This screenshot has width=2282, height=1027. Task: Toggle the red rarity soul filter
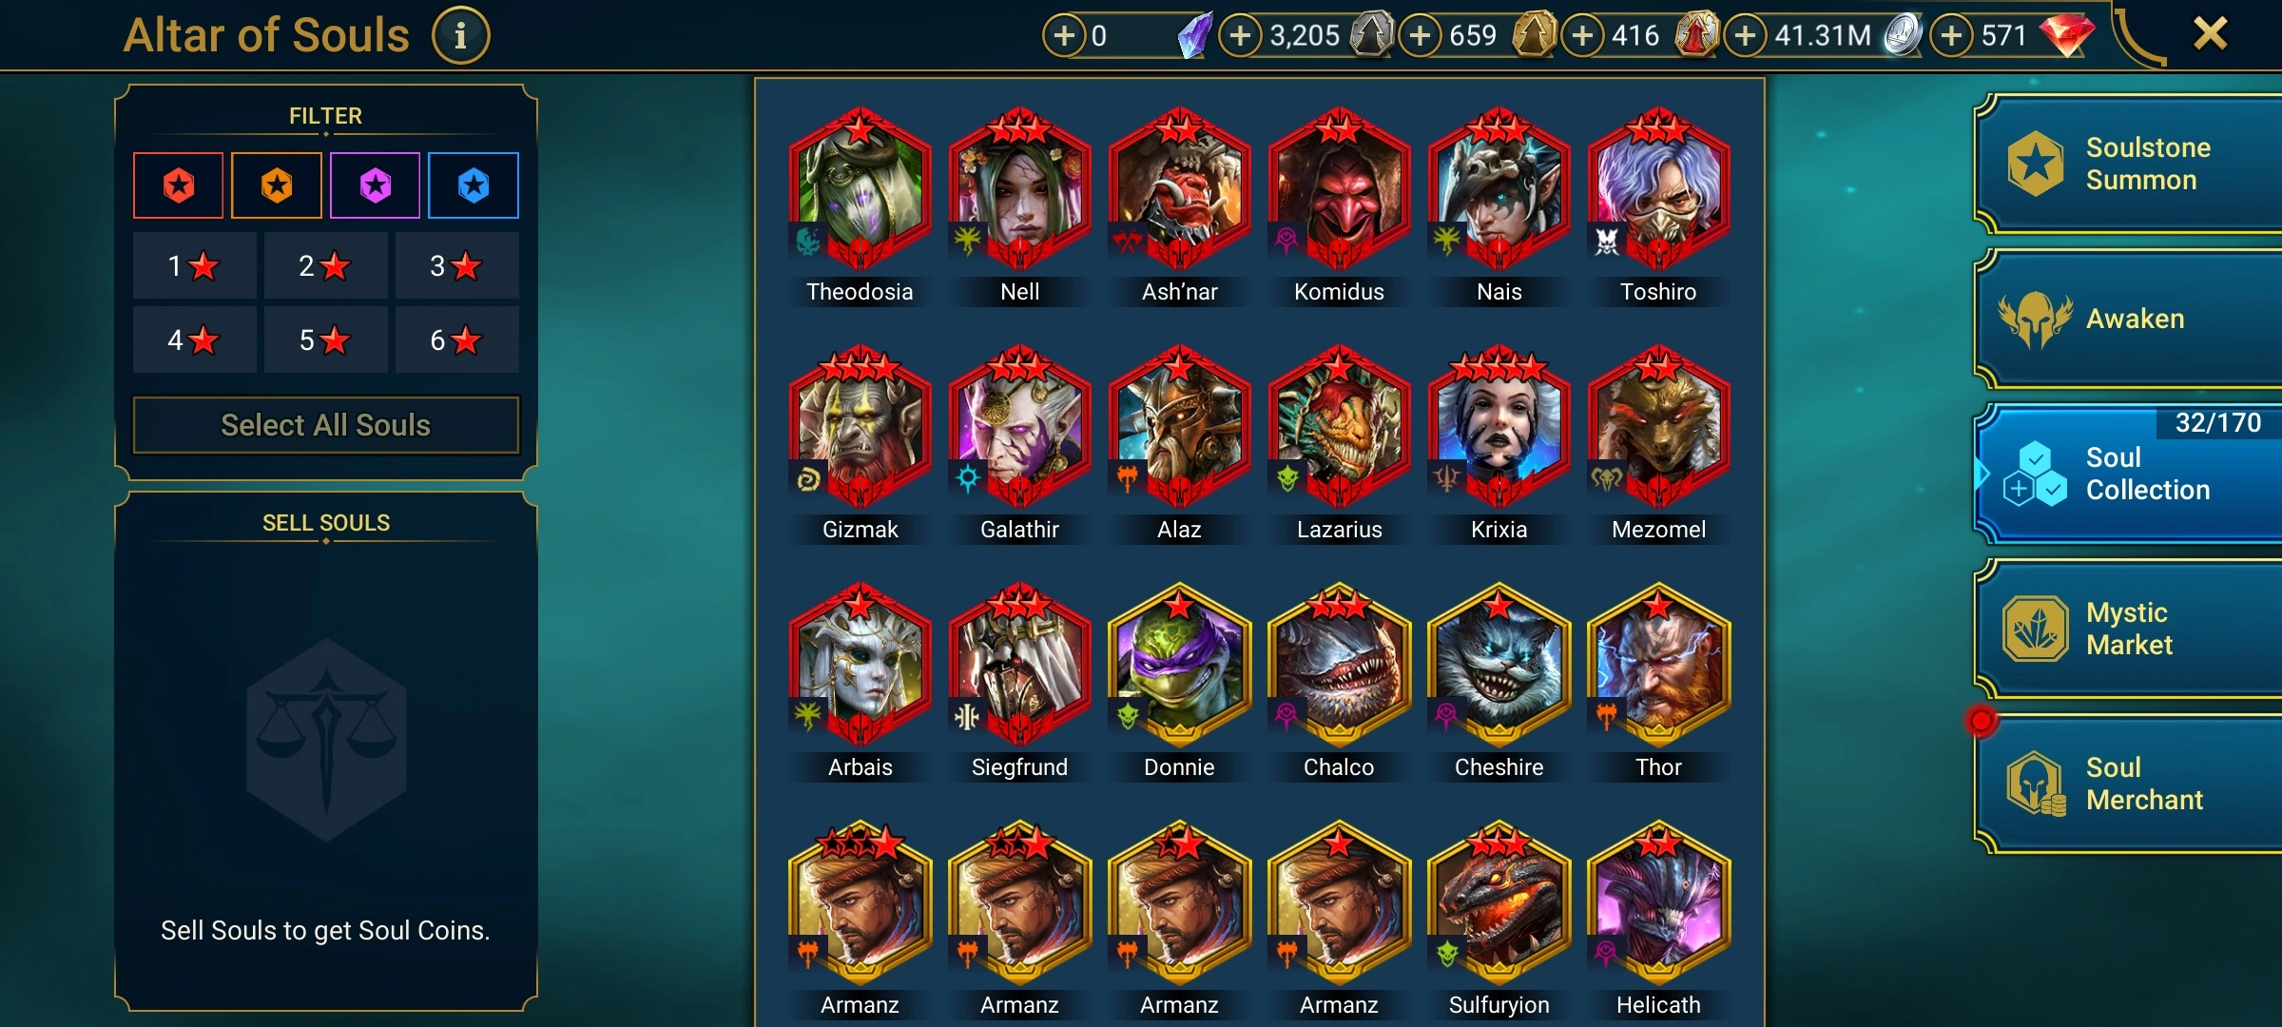179,185
